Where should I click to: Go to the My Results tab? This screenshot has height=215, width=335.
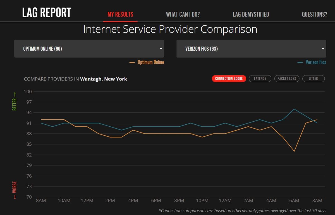click(x=120, y=14)
